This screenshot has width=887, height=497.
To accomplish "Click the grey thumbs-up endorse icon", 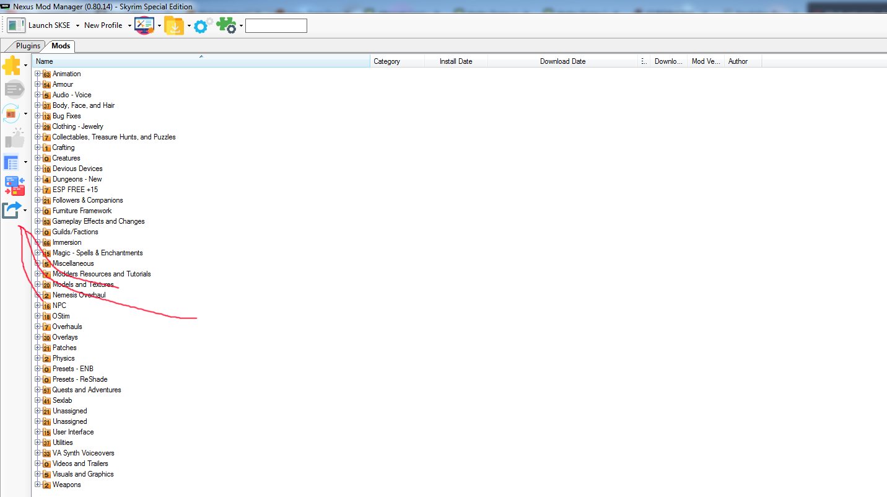I will pos(14,138).
